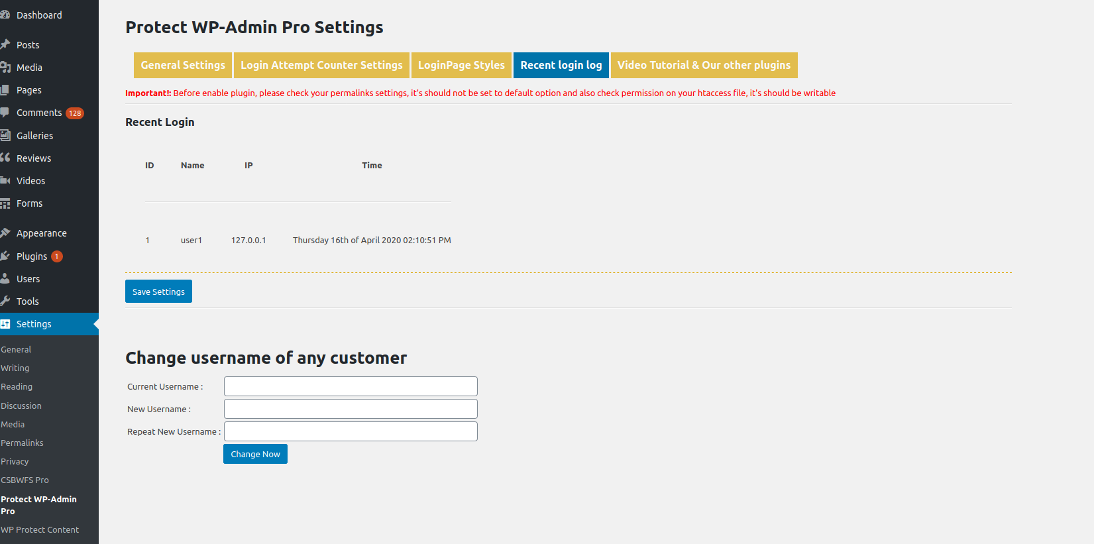Click the Thursday 16th of April 2020 timestamp
Screen dimensions: 1094x544
coord(372,240)
